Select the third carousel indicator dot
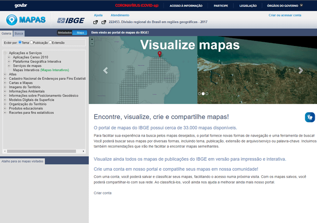The image size is (317, 223). 207,94
